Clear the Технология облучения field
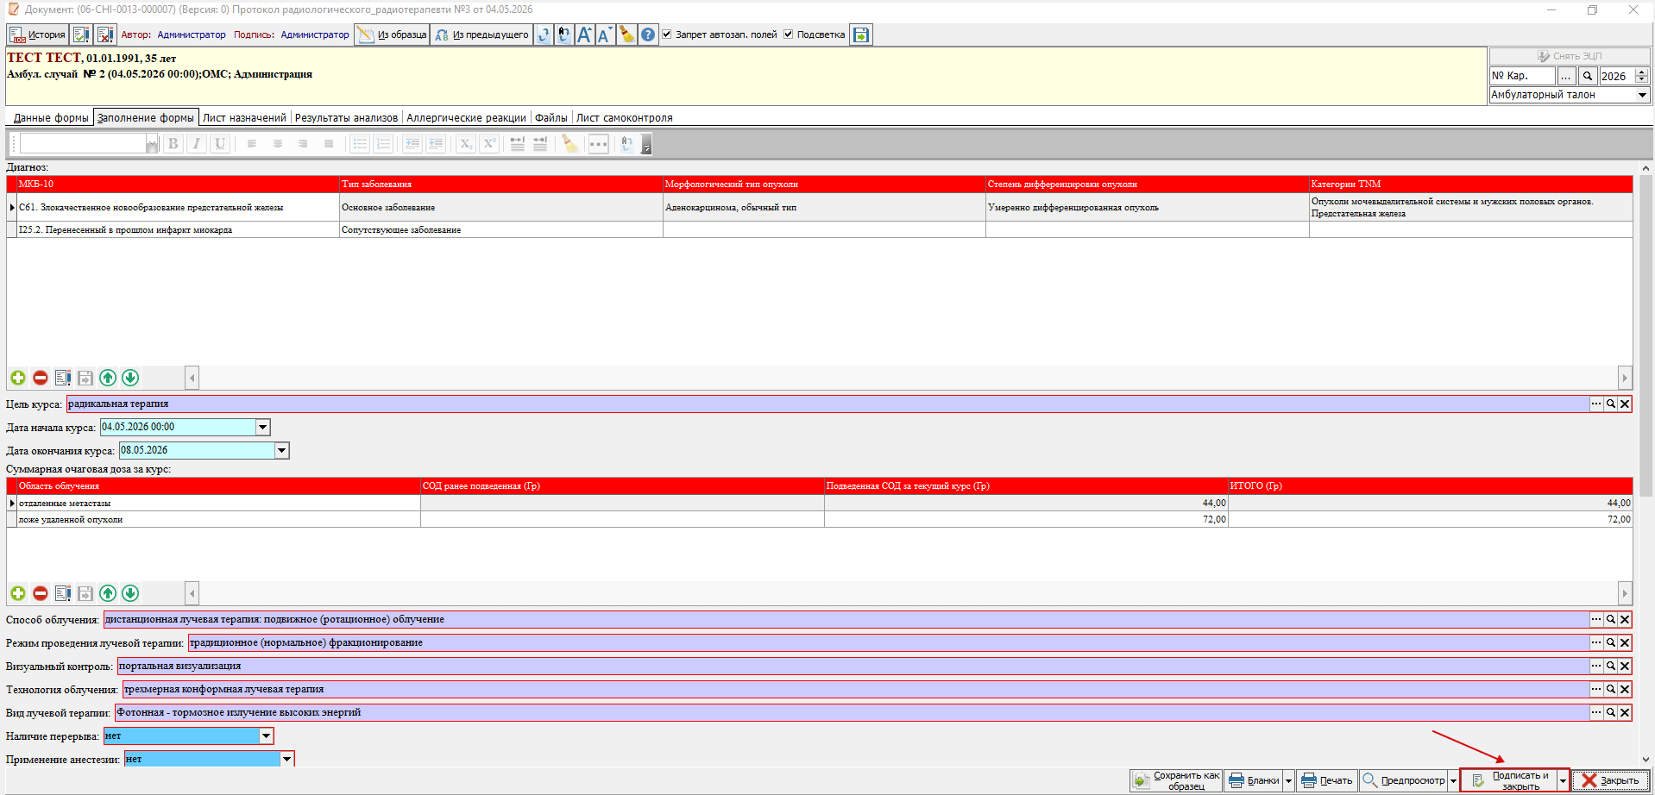 (1625, 689)
